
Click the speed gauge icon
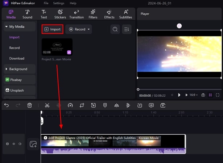[70, 105]
